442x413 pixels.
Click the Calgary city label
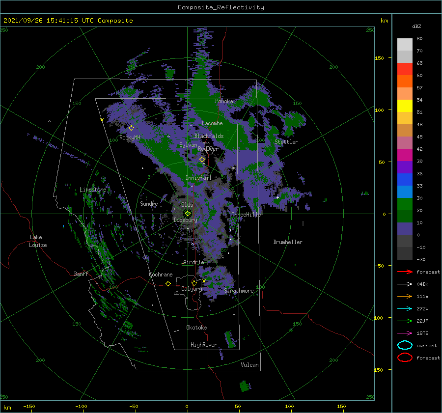coord(192,289)
